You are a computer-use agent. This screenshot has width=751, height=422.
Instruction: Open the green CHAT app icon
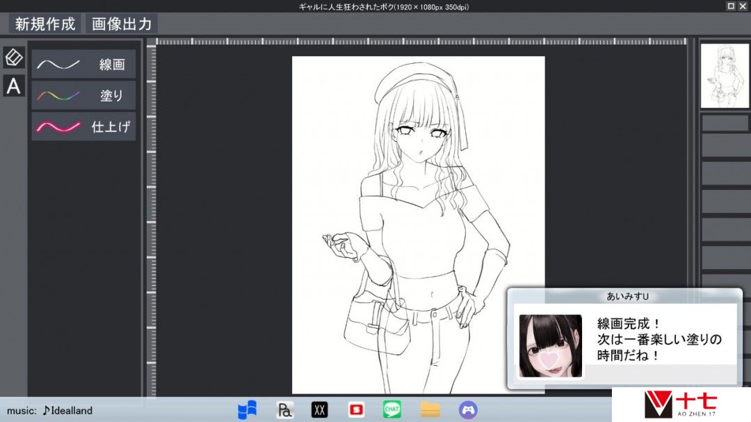(392, 409)
